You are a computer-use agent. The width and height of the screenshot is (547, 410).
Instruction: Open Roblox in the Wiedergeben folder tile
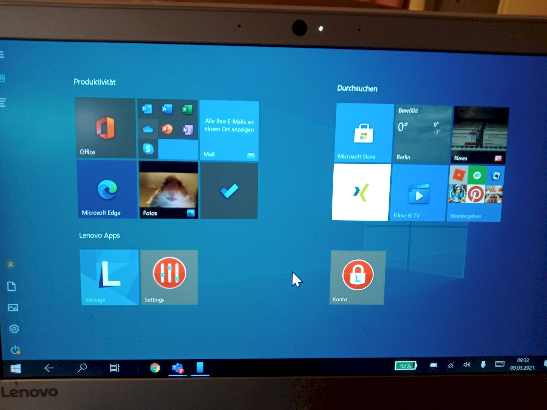(x=458, y=175)
